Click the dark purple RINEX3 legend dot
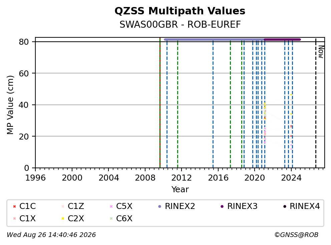The height and width of the screenshot is (245, 331). [222, 206]
